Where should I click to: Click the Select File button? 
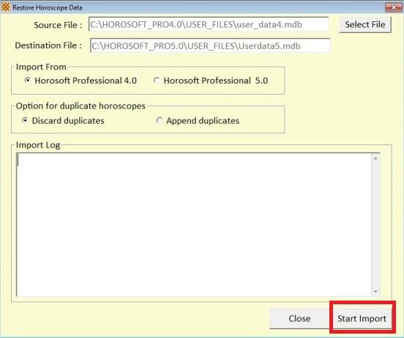pyautogui.click(x=365, y=25)
